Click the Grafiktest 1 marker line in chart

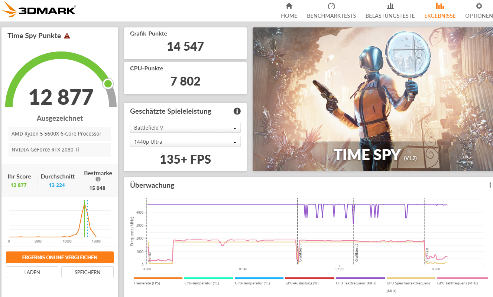coord(297,231)
